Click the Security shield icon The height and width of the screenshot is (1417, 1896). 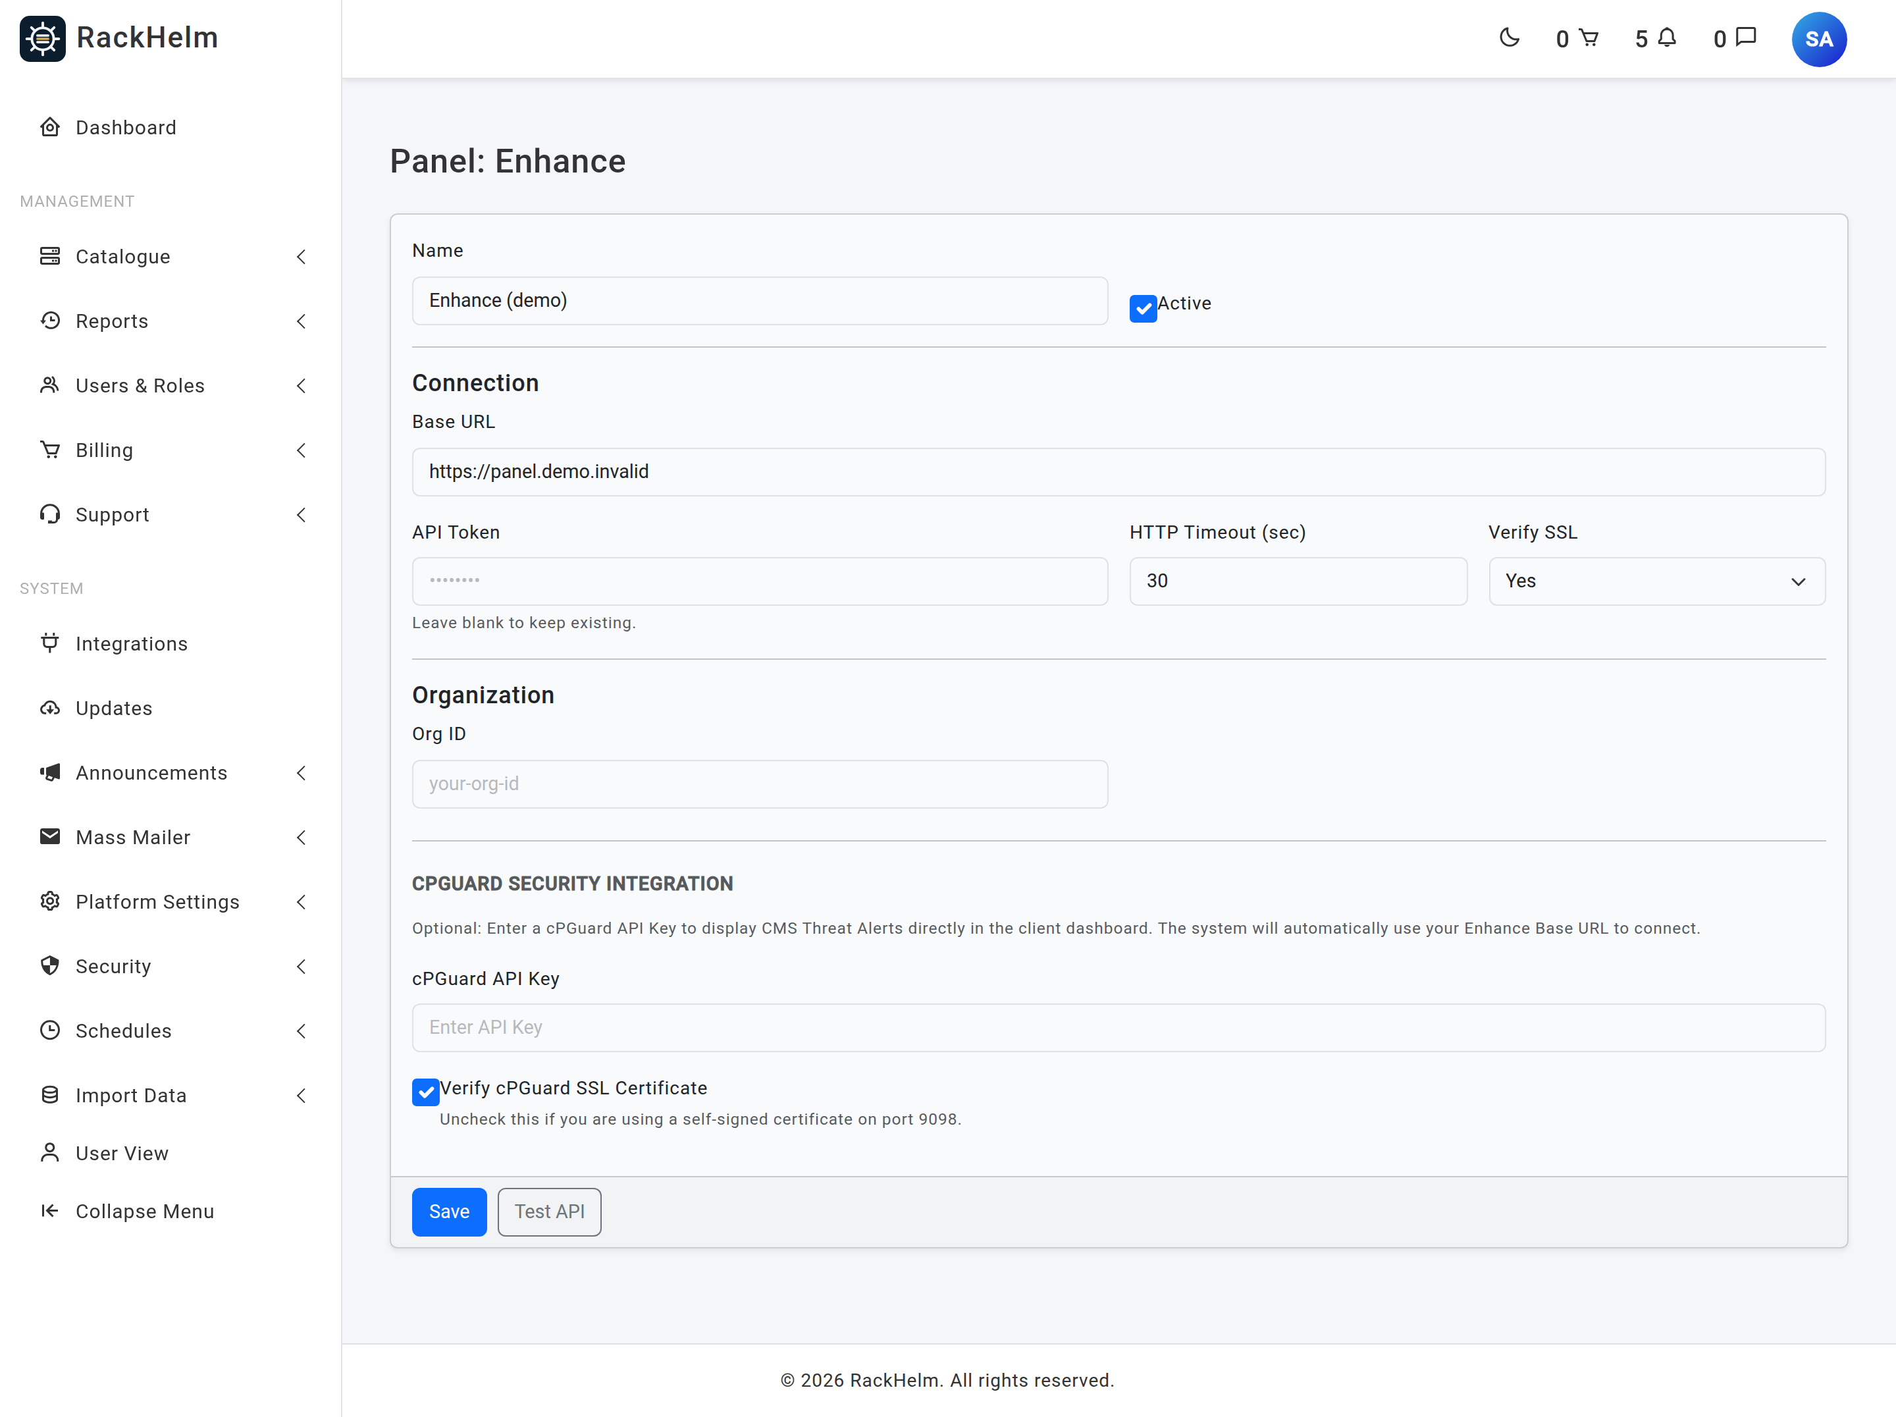(x=50, y=966)
